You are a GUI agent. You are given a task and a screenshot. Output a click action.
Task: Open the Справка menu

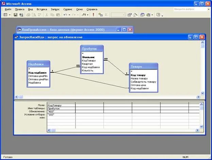[92, 9]
